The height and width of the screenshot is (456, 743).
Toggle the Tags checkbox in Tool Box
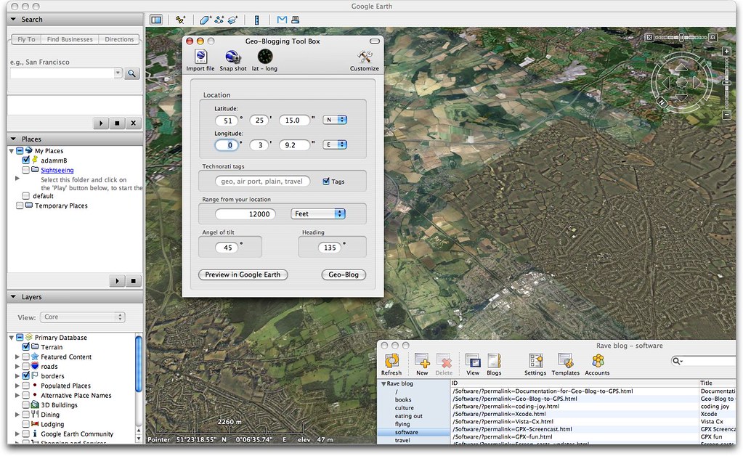[326, 182]
